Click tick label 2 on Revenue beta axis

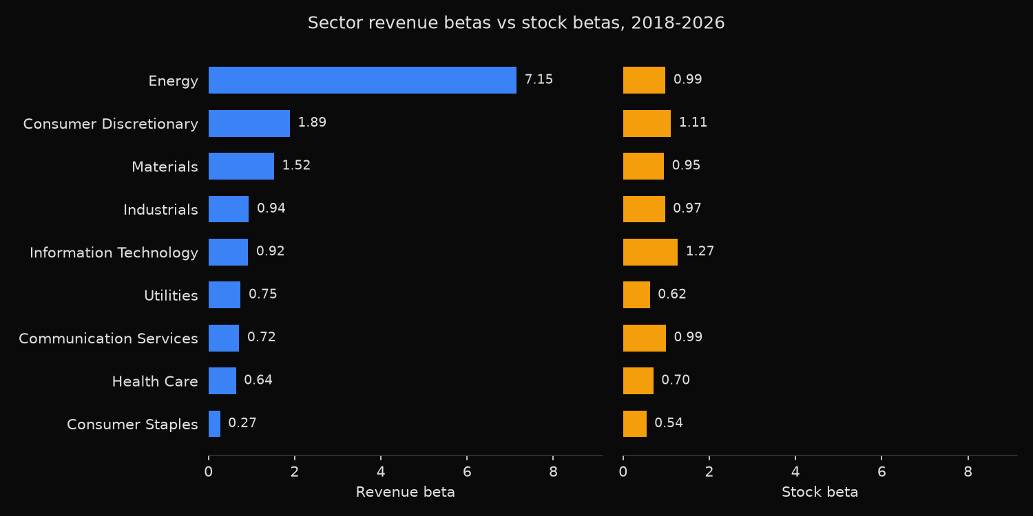click(x=295, y=472)
